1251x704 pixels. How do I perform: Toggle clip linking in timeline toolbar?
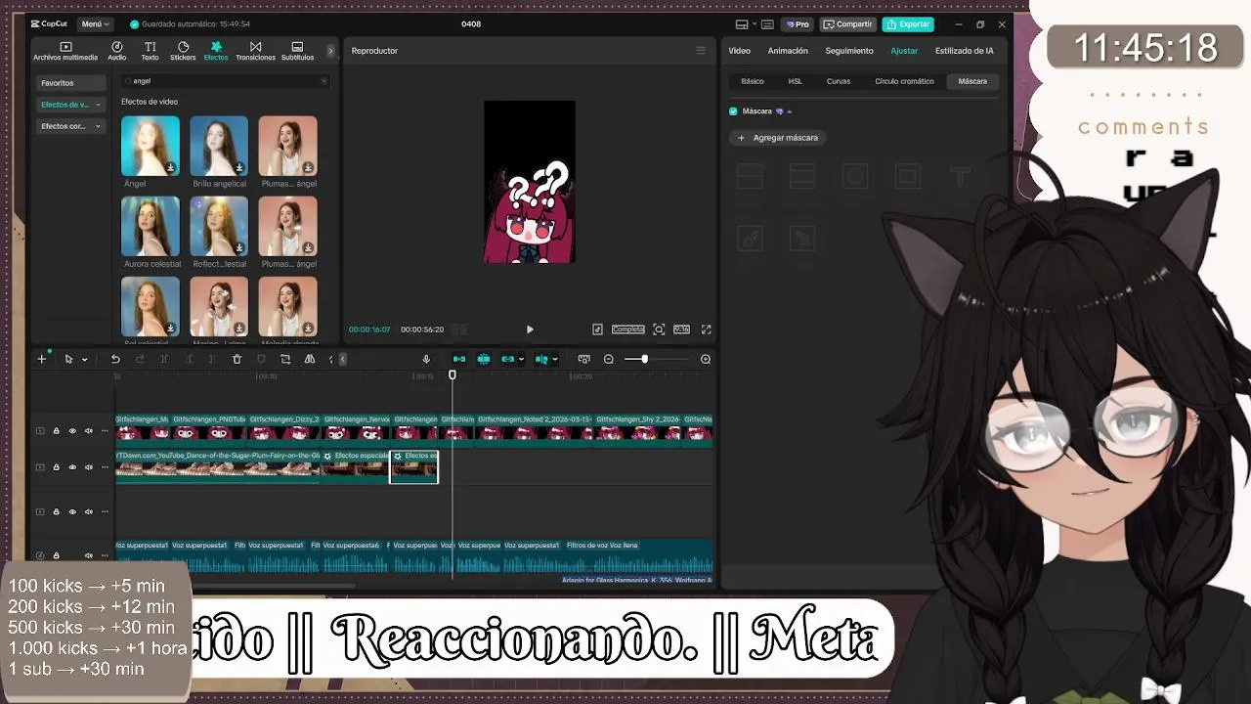tap(507, 359)
